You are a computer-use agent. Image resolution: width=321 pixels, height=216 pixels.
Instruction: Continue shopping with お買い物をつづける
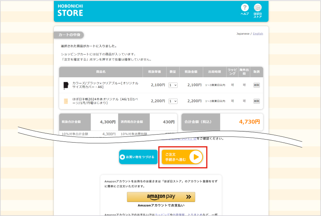tap(138, 157)
